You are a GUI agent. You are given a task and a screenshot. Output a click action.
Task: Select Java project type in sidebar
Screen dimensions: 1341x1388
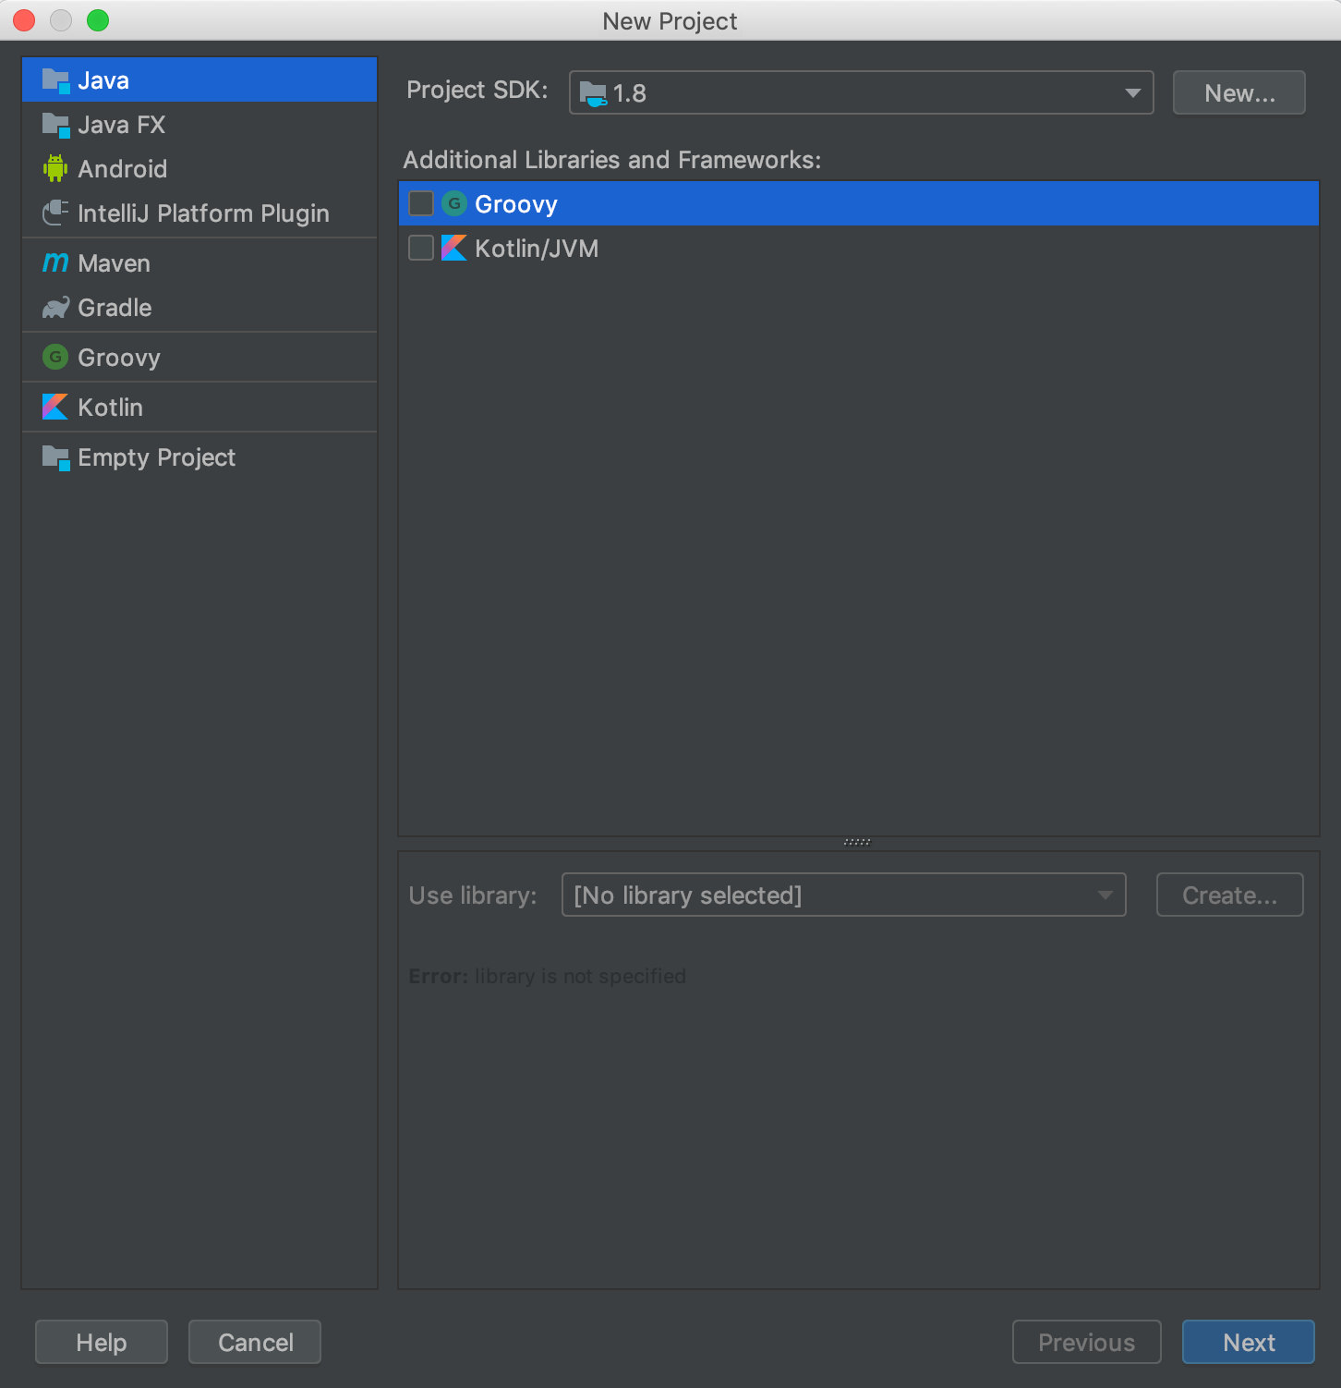(x=199, y=80)
